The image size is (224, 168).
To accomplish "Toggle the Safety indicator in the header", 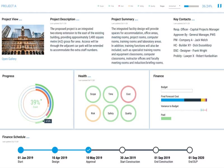I will tap(141, 6).
